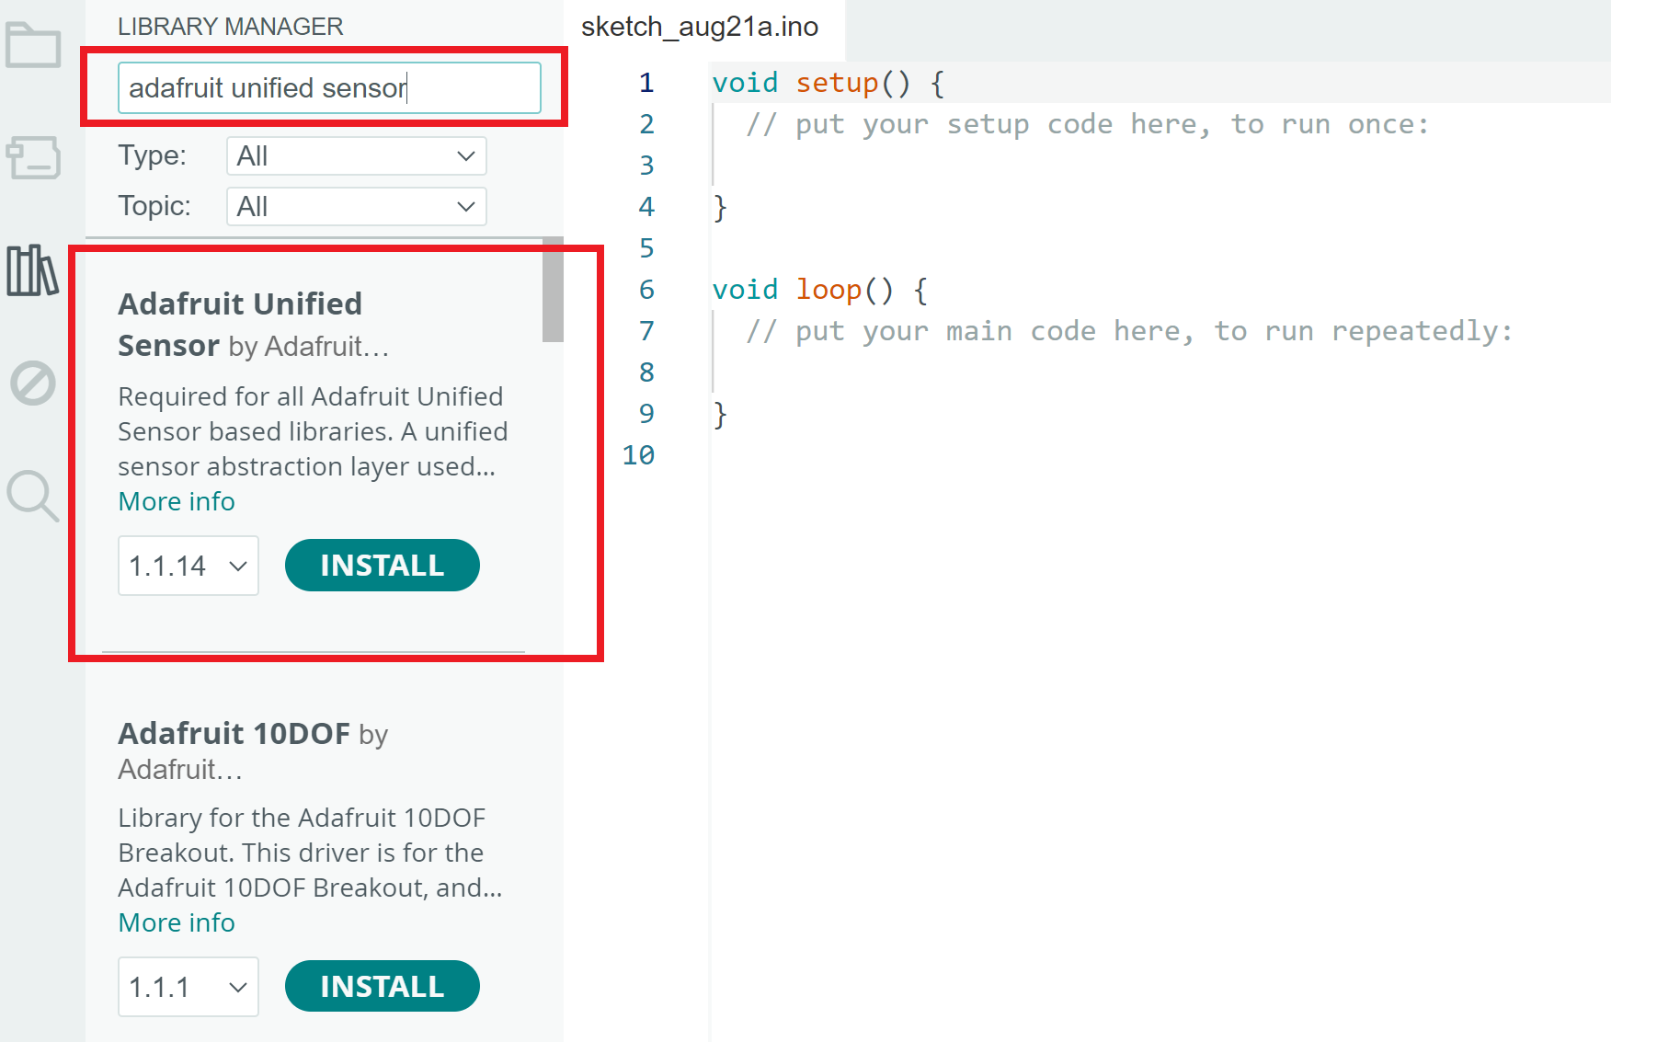Toggle the Library Manager books icon
This screenshot has height=1042, width=1668.
(33, 270)
